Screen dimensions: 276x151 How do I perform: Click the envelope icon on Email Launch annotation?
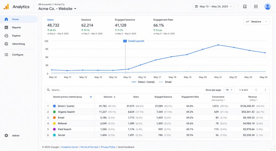pyautogui.click(x=125, y=41)
